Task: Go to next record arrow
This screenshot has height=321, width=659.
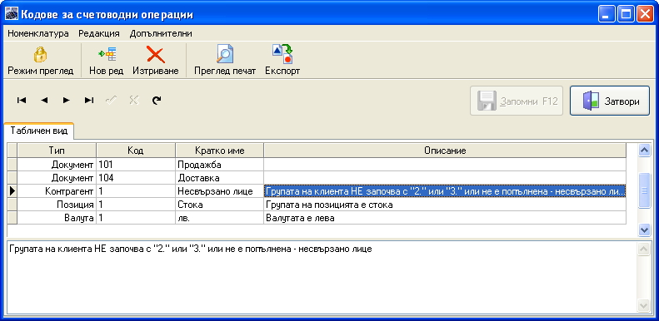Action: [x=67, y=101]
